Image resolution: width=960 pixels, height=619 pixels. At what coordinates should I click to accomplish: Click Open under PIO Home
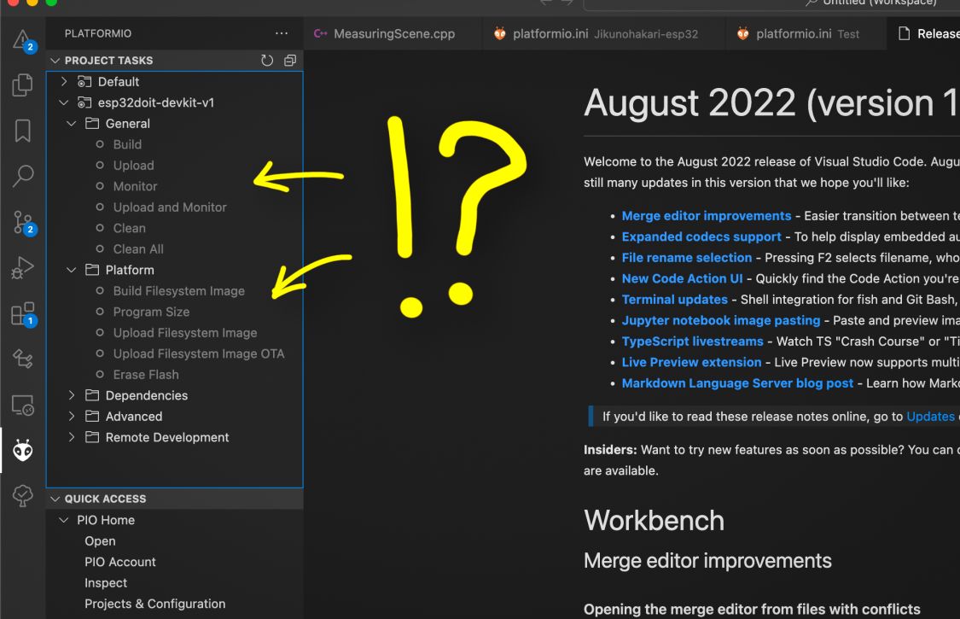[100, 541]
